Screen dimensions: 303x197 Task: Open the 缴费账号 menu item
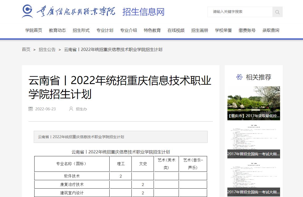pyautogui.click(x=247, y=30)
